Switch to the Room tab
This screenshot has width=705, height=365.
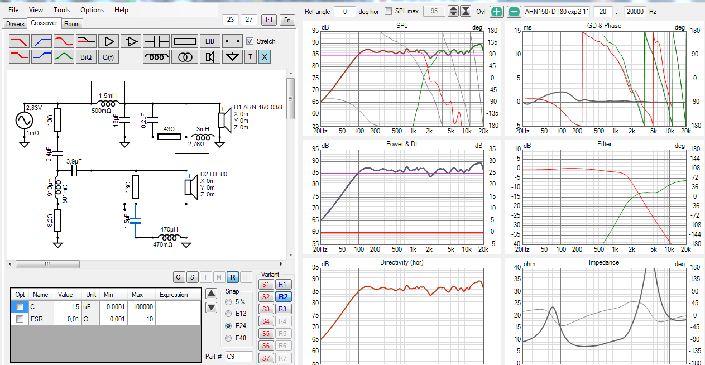(72, 24)
